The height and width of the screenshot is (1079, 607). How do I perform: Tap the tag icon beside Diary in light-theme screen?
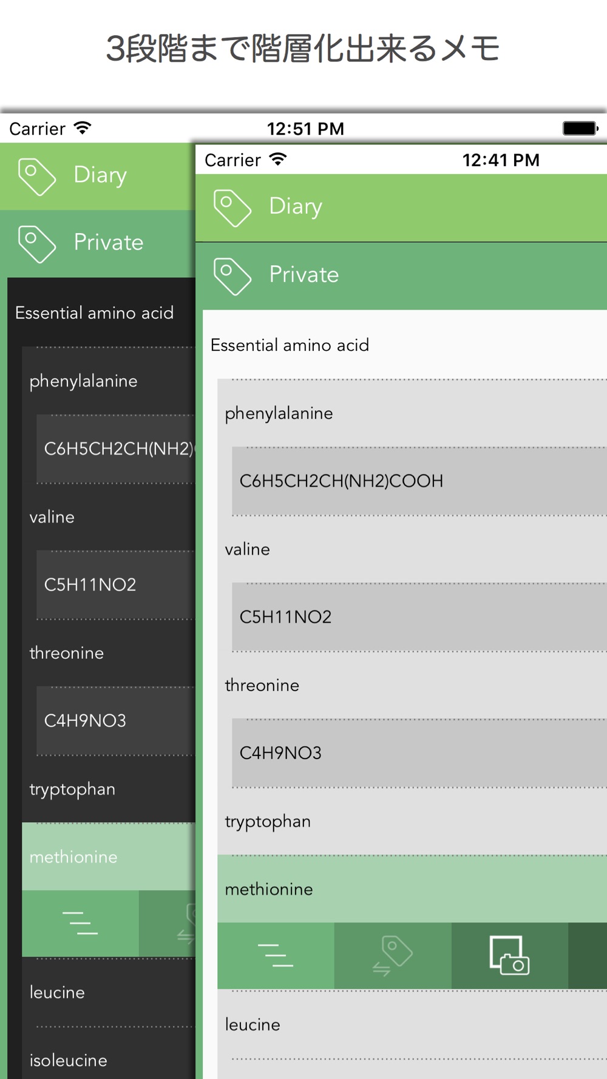point(232,208)
